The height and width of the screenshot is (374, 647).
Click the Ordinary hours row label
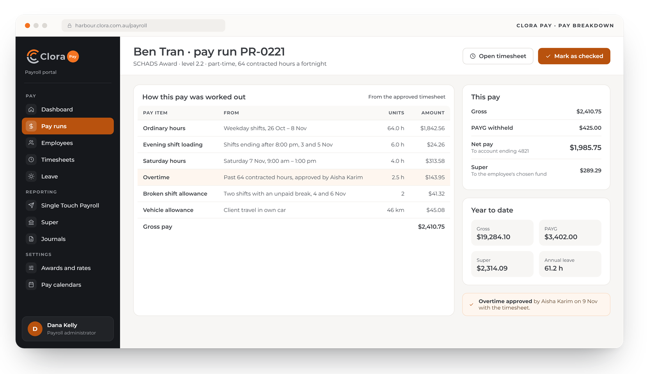click(164, 128)
